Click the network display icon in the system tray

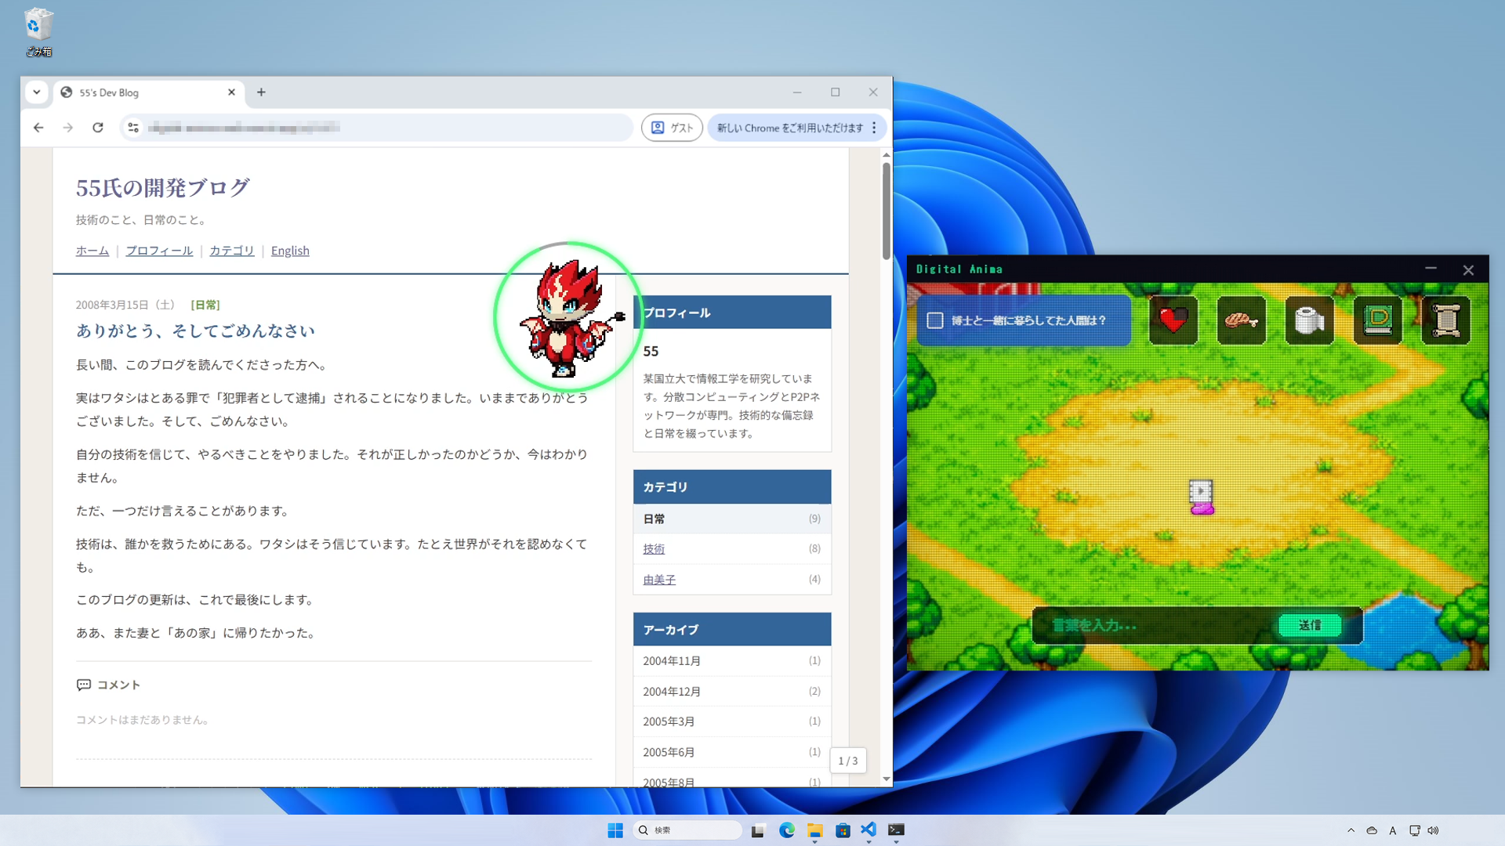click(x=1414, y=830)
